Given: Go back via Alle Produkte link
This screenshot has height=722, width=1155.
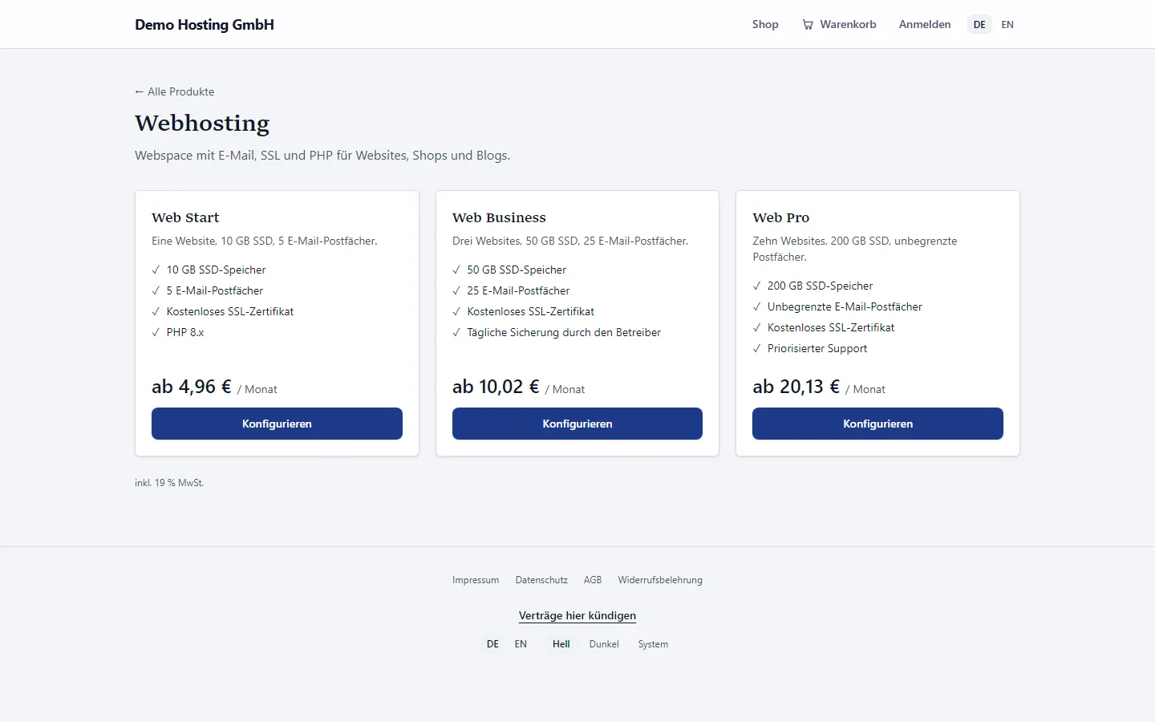Looking at the screenshot, I should point(175,91).
